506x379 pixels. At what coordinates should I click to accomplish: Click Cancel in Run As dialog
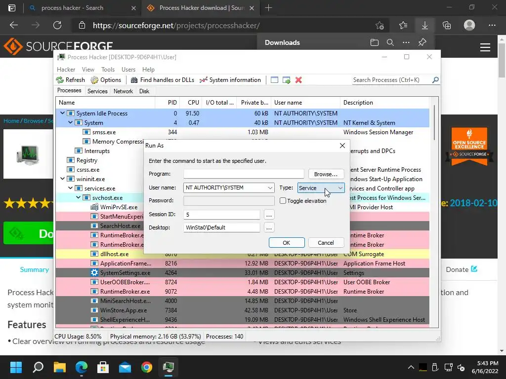tap(326, 243)
